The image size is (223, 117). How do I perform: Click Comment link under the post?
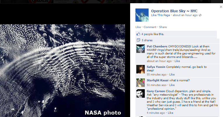tap(150, 27)
